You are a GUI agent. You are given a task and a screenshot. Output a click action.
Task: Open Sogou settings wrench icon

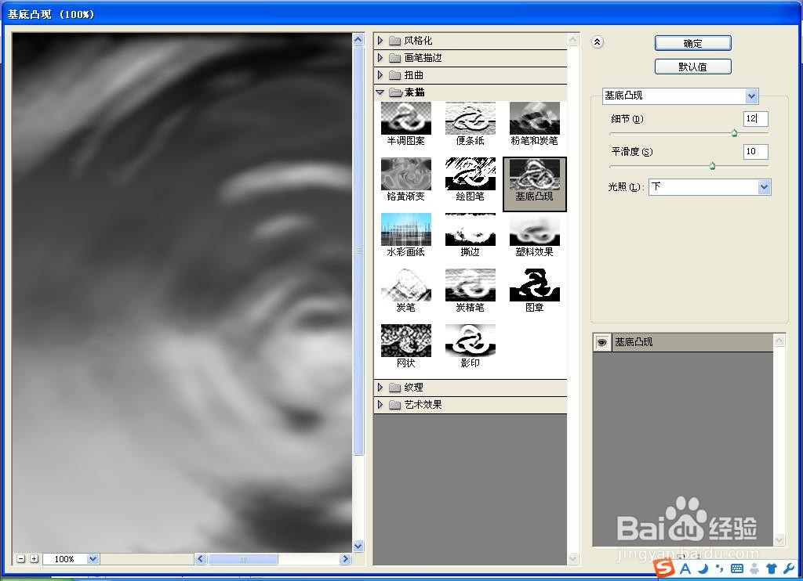click(x=789, y=568)
